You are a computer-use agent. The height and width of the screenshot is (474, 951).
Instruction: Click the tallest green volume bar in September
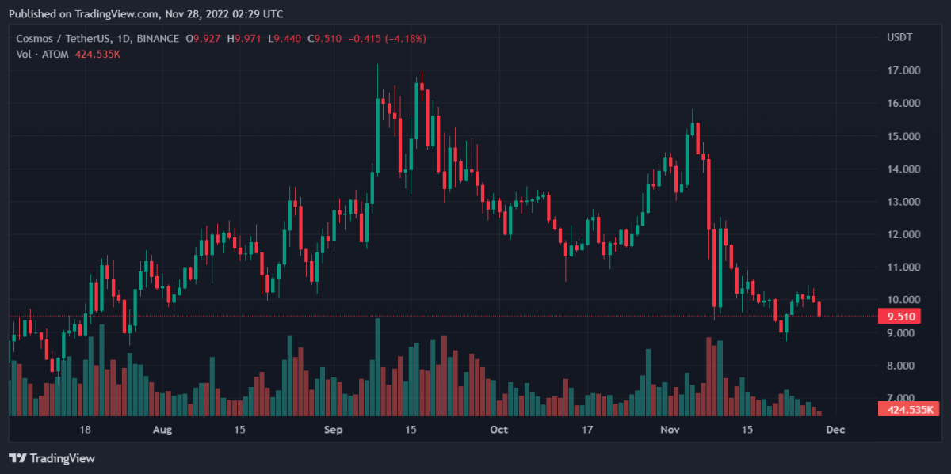tap(377, 366)
